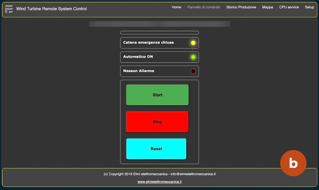This screenshot has height=190, width=319.
Task: Click the Elmi logo icon in the header
Action: pyautogui.click(x=9, y=9)
